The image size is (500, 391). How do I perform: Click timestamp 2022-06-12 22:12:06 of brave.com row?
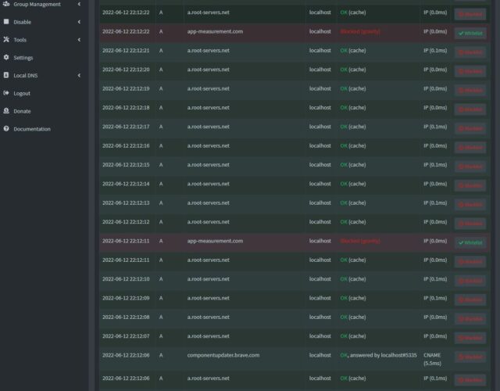point(126,355)
